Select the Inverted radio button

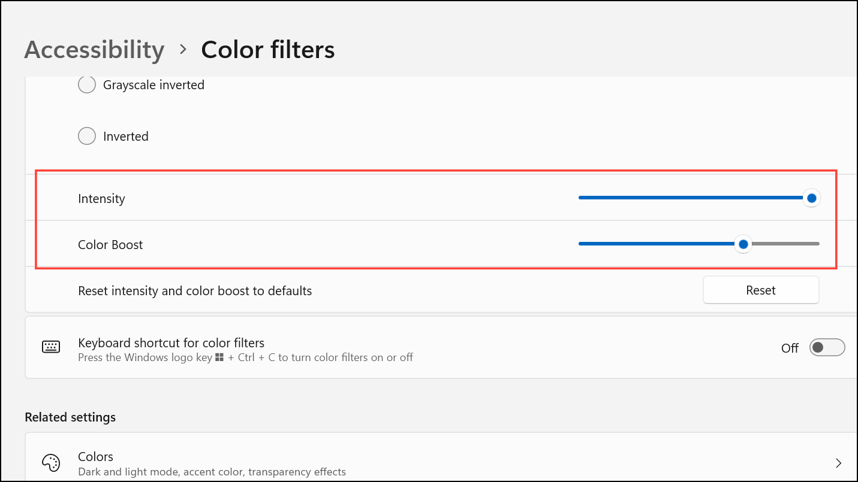point(87,137)
